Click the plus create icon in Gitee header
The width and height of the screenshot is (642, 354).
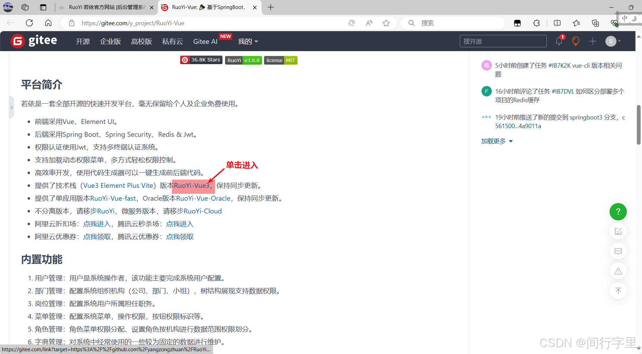pos(593,41)
